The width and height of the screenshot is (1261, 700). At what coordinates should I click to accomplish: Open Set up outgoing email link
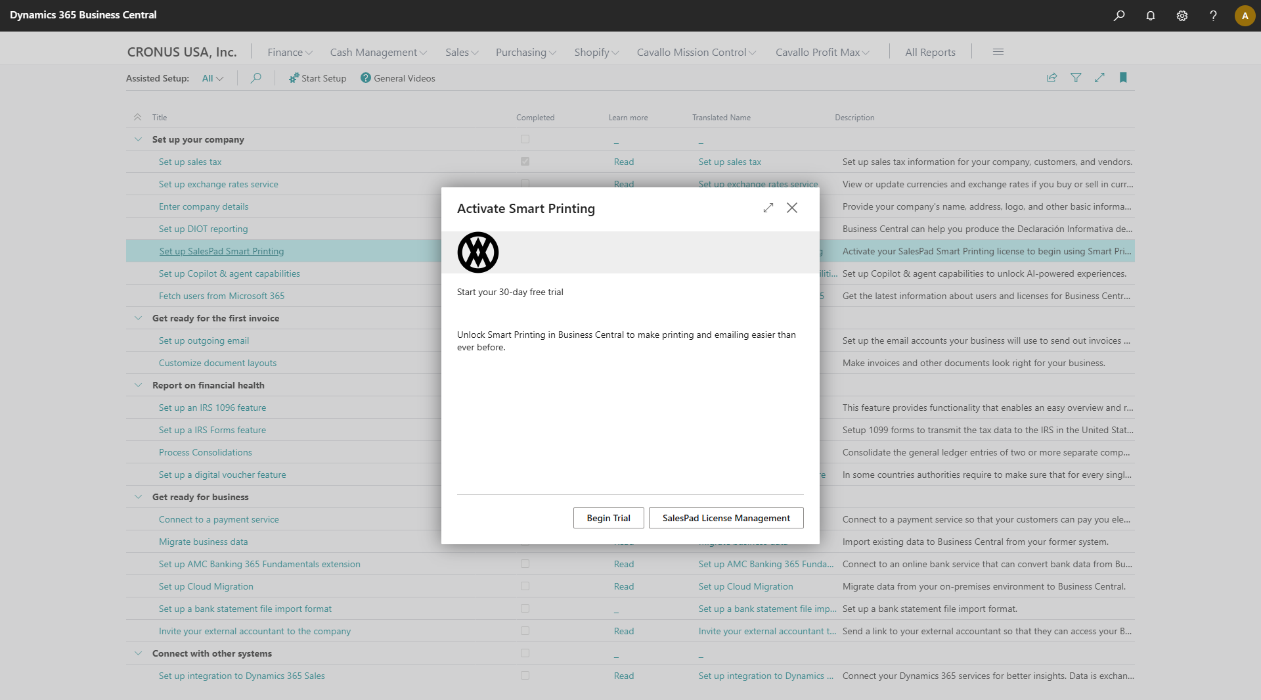[204, 340]
